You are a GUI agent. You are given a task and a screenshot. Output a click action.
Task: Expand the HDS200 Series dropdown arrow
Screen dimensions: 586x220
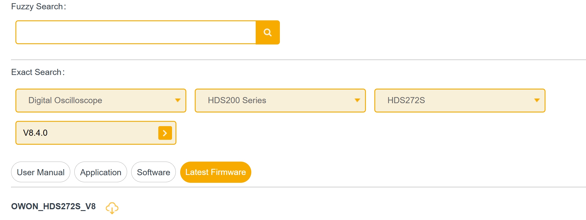coord(357,100)
